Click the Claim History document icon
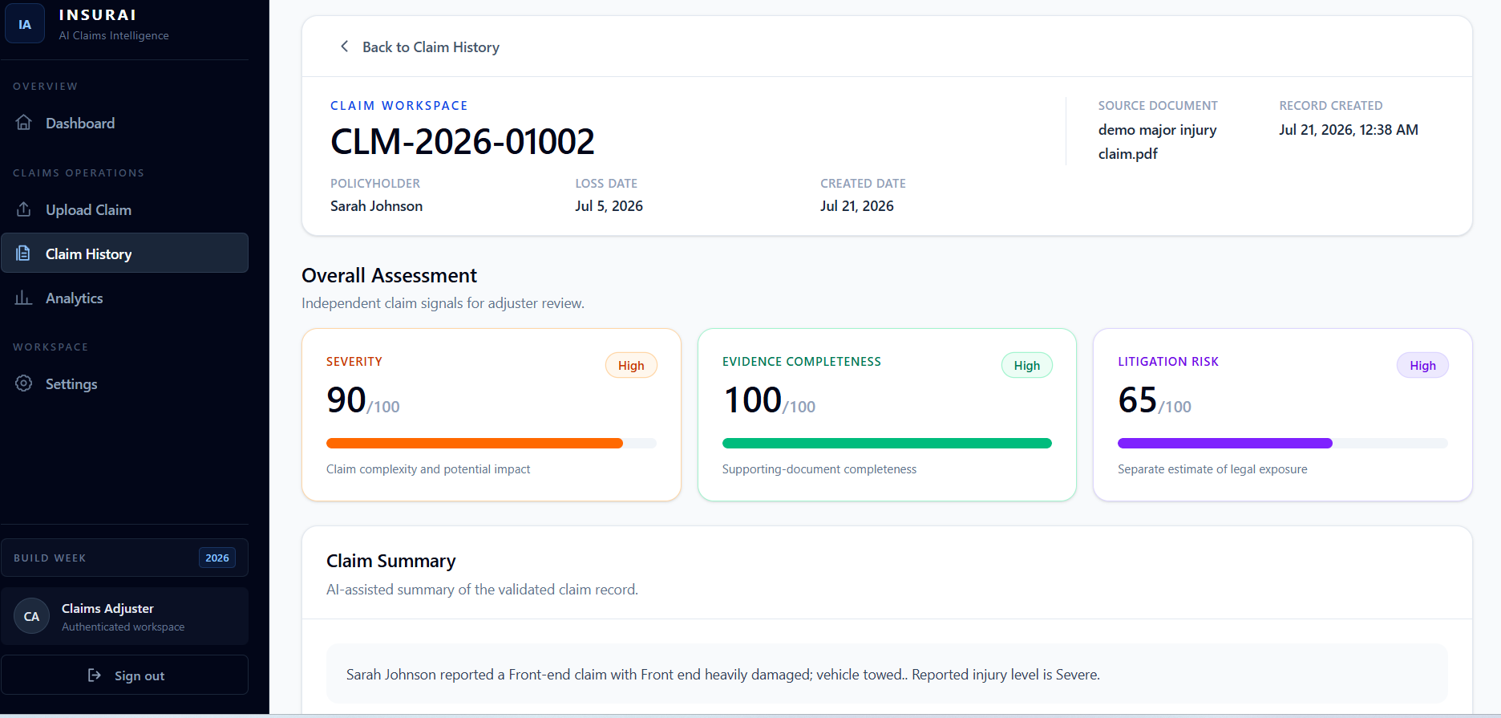 click(x=24, y=254)
